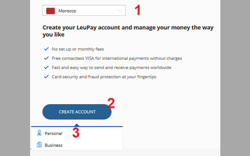
Task: Click the Business account building icon
Action: pyautogui.click(x=39, y=145)
